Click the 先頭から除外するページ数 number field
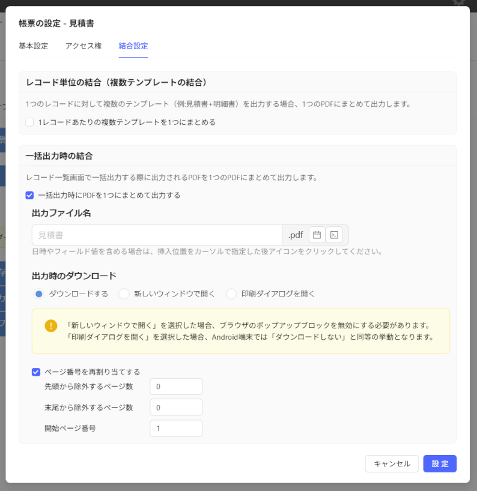The image size is (477, 491). point(176,387)
